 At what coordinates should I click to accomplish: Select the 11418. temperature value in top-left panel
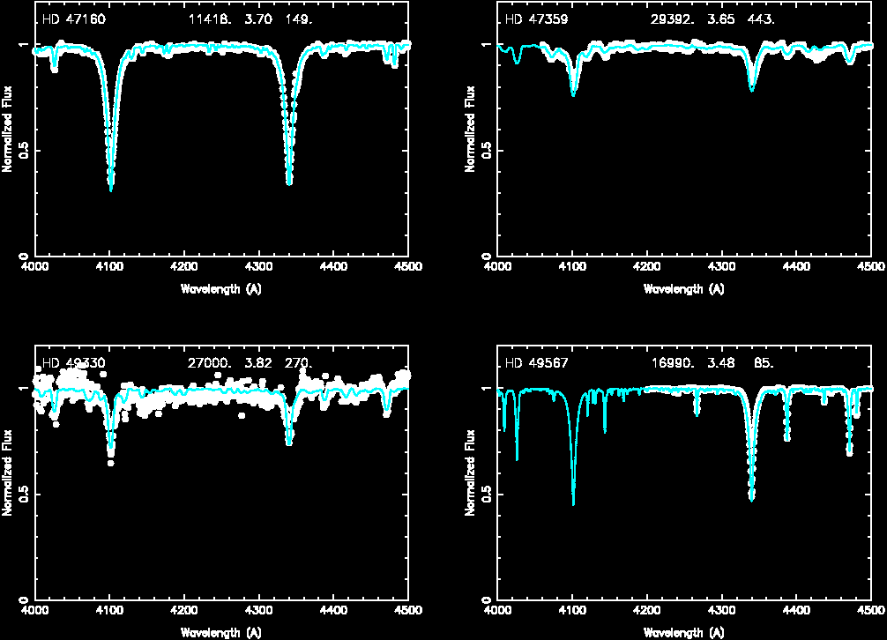[x=210, y=19]
